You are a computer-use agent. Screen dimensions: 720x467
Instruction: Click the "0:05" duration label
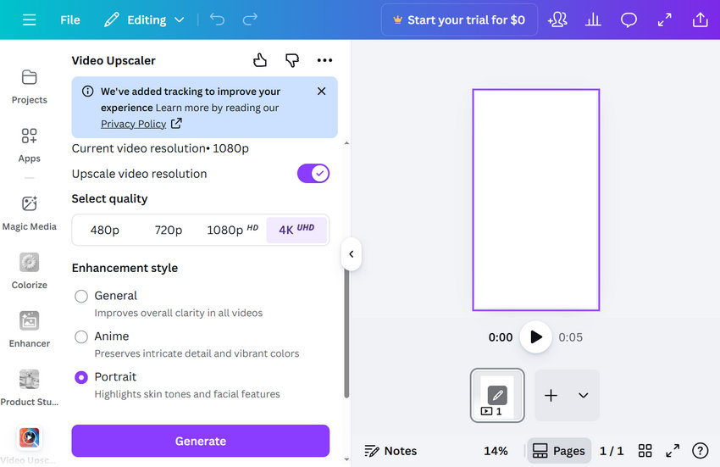(570, 337)
